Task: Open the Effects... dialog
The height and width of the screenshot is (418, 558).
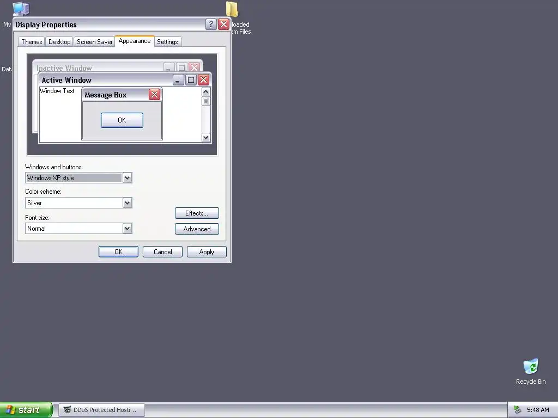Action: pos(197,213)
